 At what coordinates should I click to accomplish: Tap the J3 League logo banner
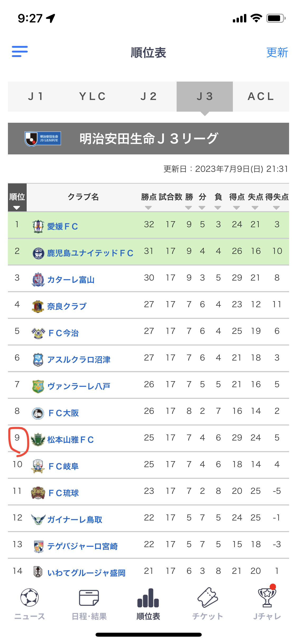(43, 139)
